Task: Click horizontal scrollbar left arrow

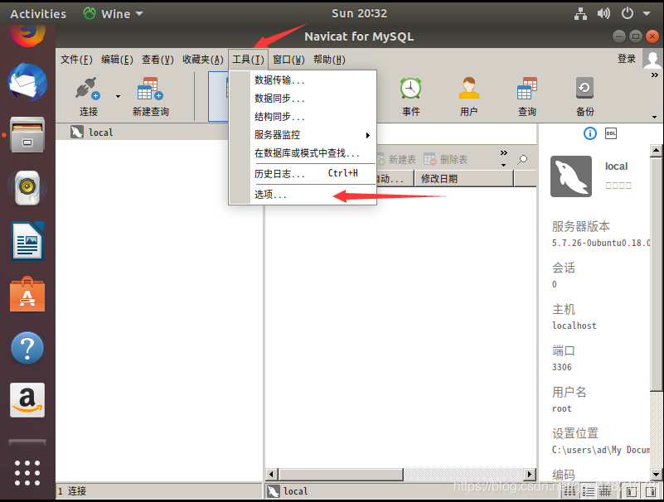Action: point(271,474)
